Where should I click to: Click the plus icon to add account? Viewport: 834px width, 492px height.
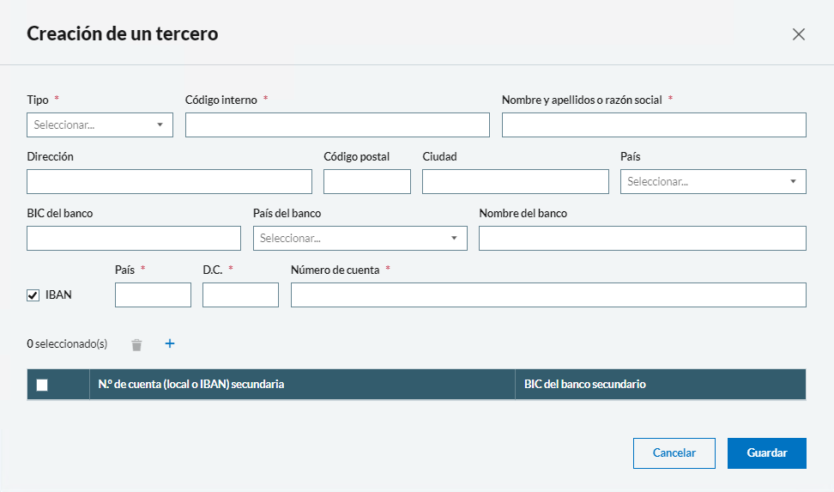point(169,343)
